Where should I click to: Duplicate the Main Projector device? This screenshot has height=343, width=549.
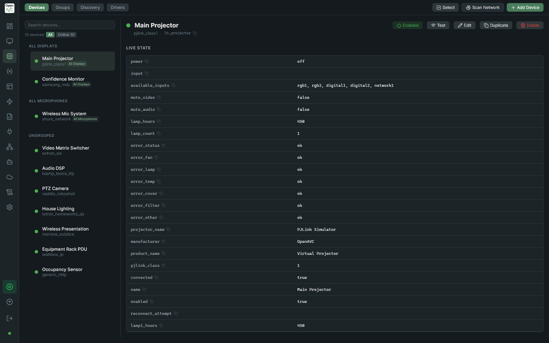tap(496, 25)
